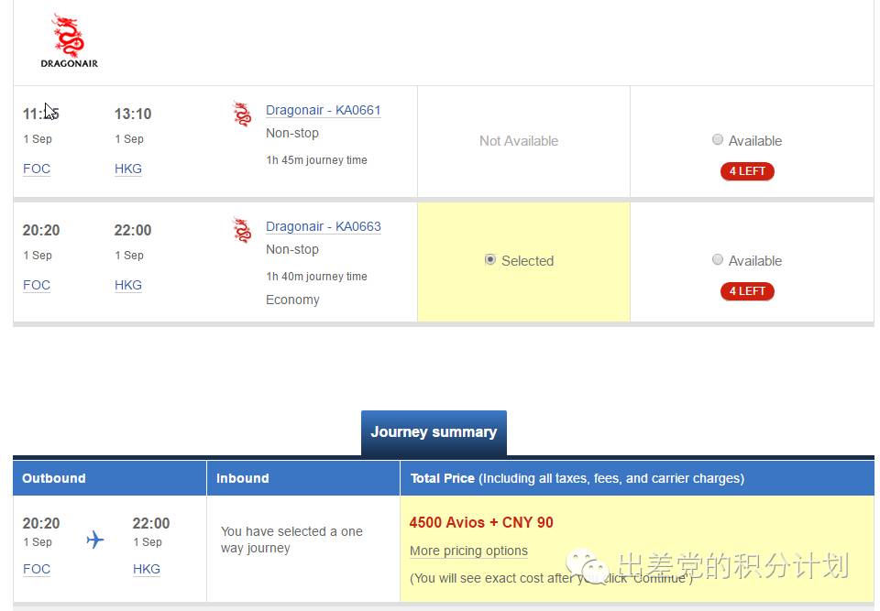Click the Economy cabin label under KA0663

coord(292,300)
